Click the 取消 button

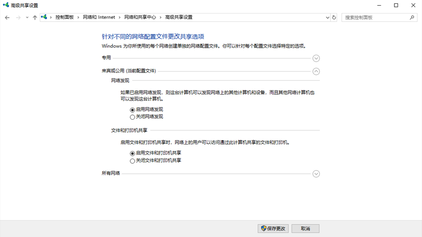(305, 229)
